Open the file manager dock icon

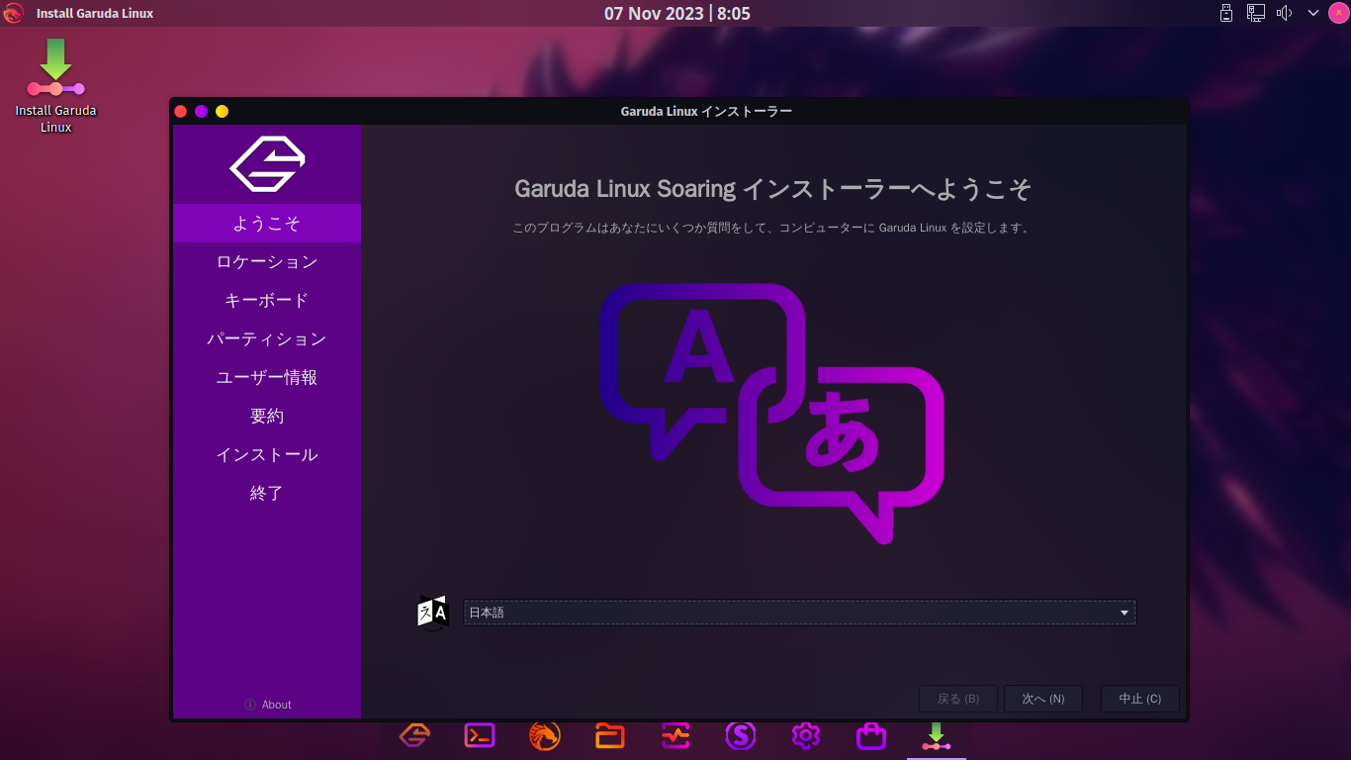[610, 735]
